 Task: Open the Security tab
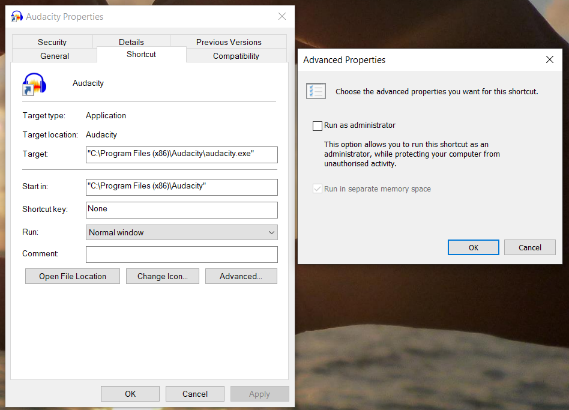52,42
